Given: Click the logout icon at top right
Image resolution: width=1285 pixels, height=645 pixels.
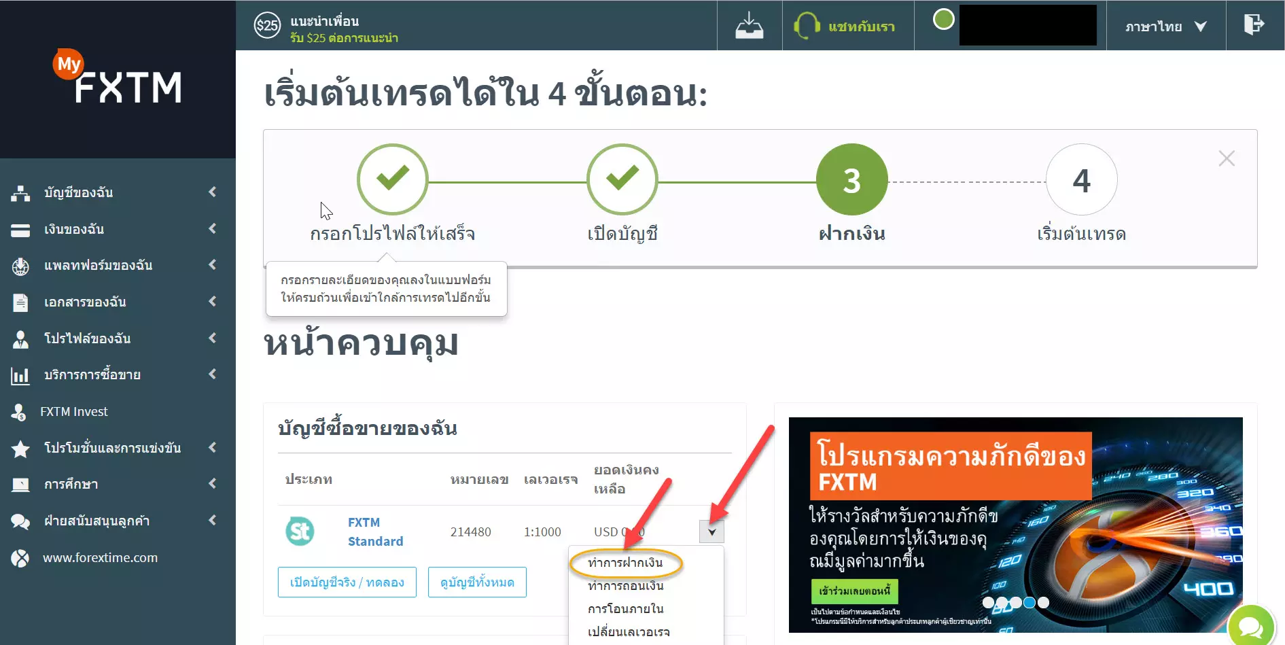Looking at the screenshot, I should [x=1254, y=24].
